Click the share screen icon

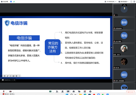pos(50,91)
